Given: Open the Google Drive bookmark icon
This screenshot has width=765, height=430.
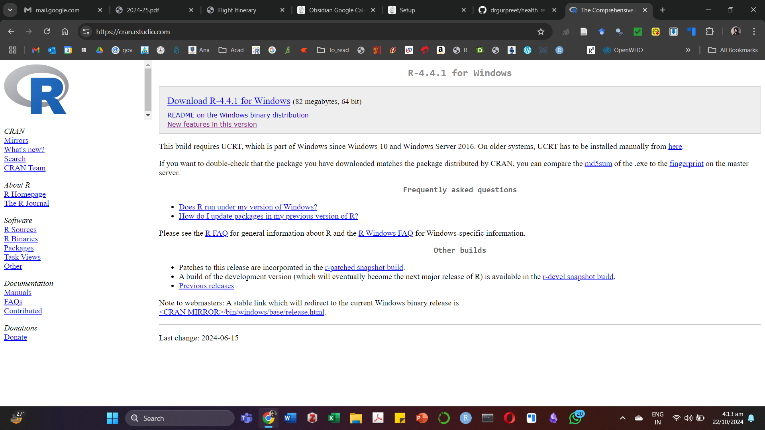Looking at the screenshot, I should 100,50.
